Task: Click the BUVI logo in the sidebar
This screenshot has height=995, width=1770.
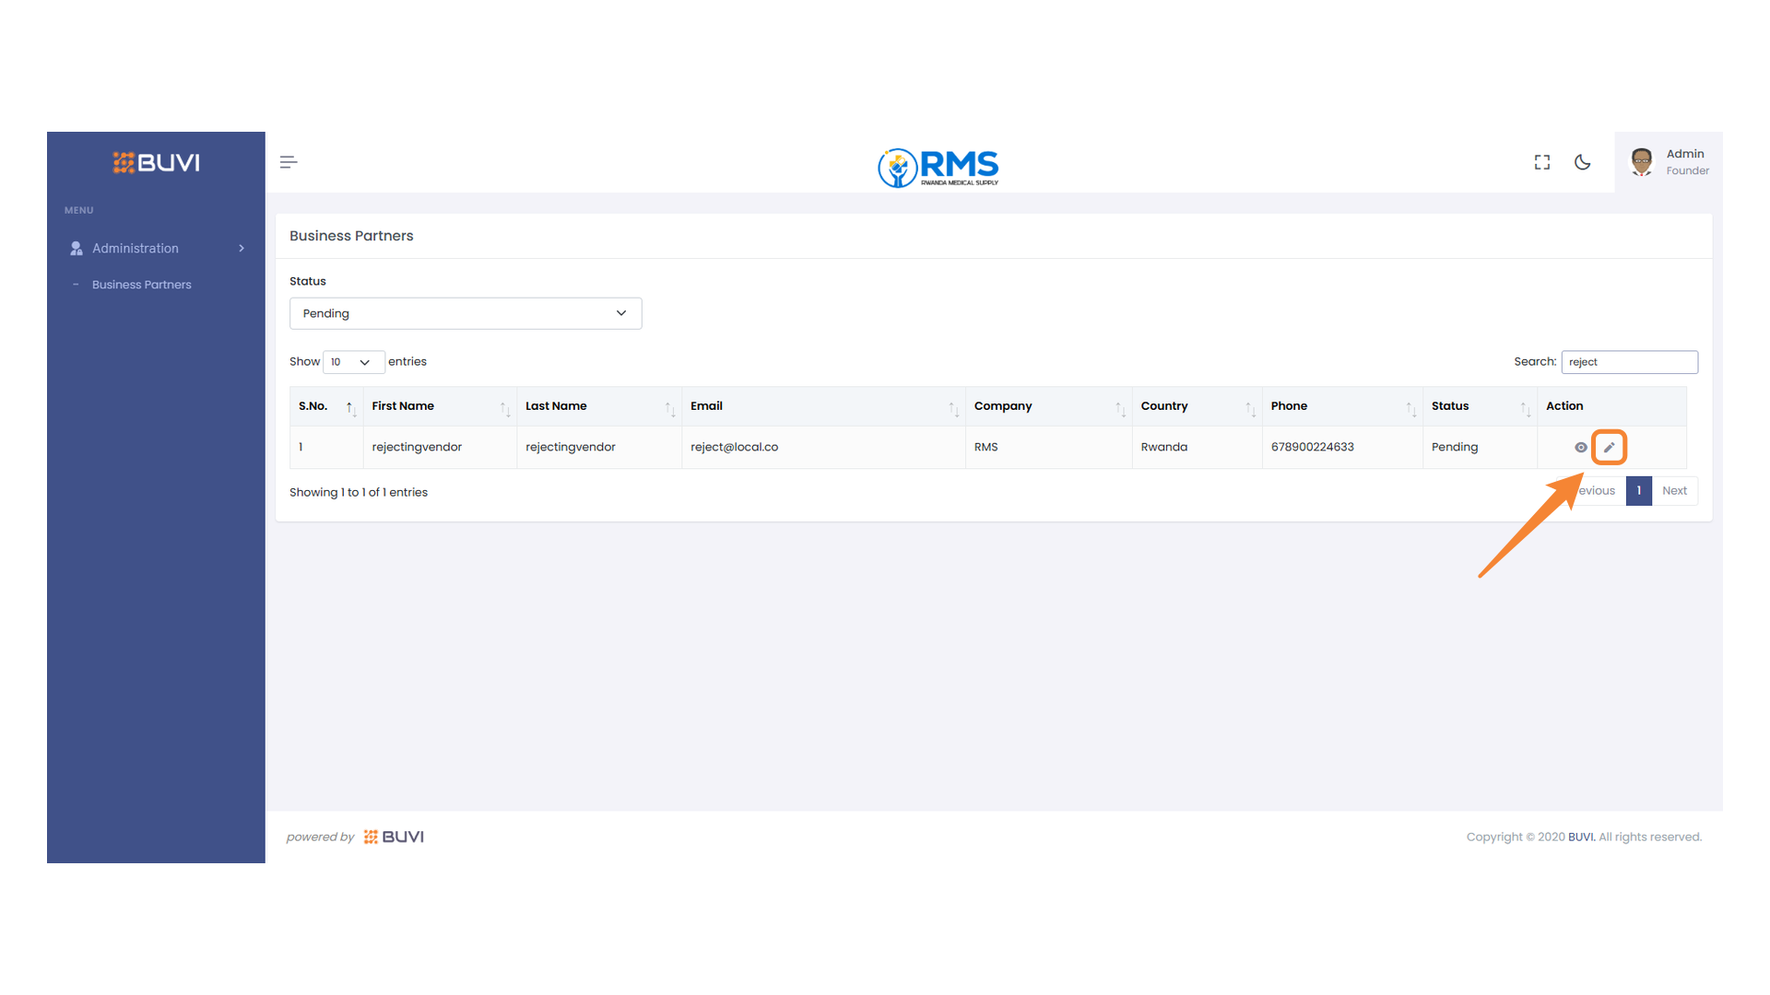Action: (x=155, y=162)
